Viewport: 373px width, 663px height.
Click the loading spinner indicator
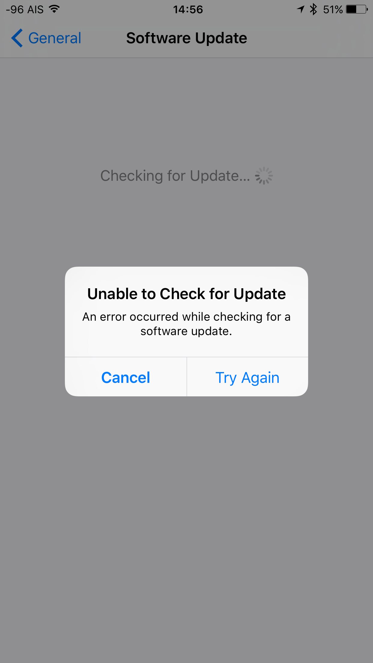(x=264, y=176)
